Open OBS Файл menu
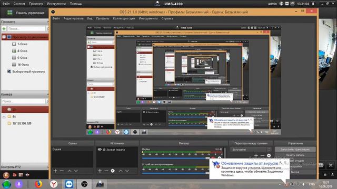This screenshot has width=337, height=189. (x=56, y=18)
